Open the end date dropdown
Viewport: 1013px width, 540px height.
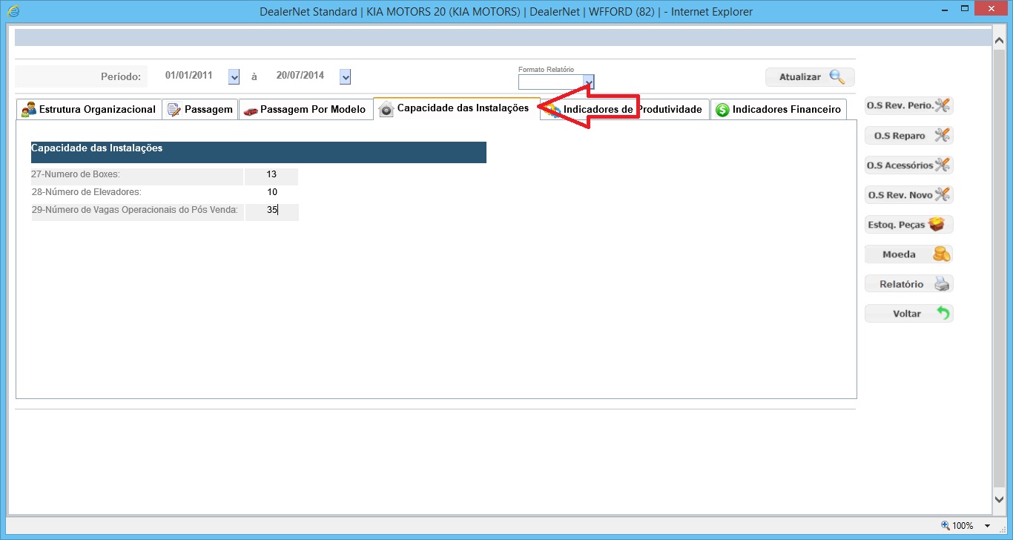tap(346, 76)
